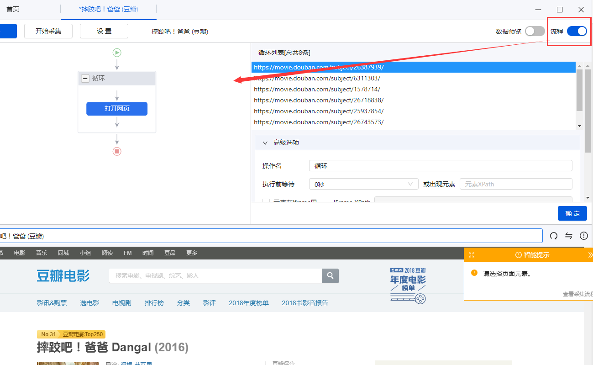Select loop URL ending in 1578714
This screenshot has width=593, height=365.
pos(413,89)
